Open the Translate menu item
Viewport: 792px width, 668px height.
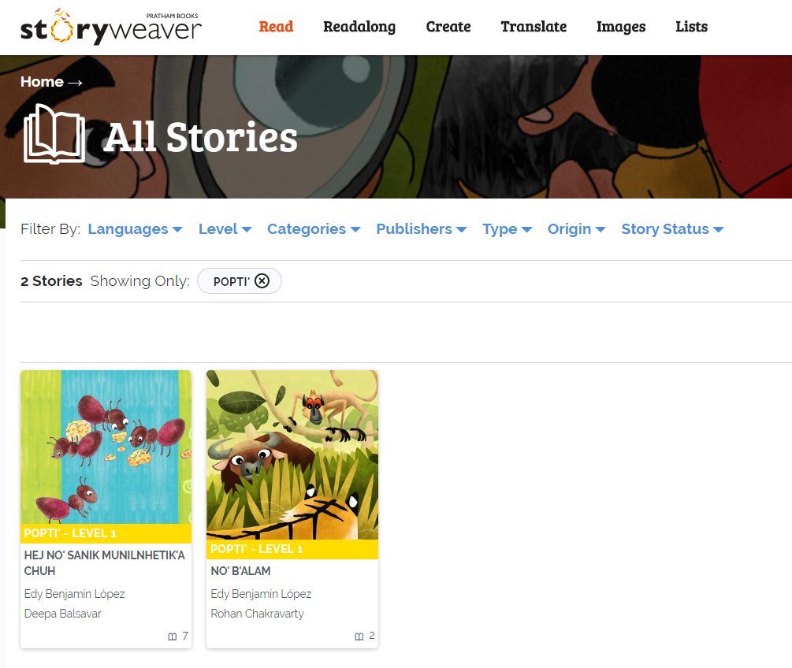pos(534,27)
